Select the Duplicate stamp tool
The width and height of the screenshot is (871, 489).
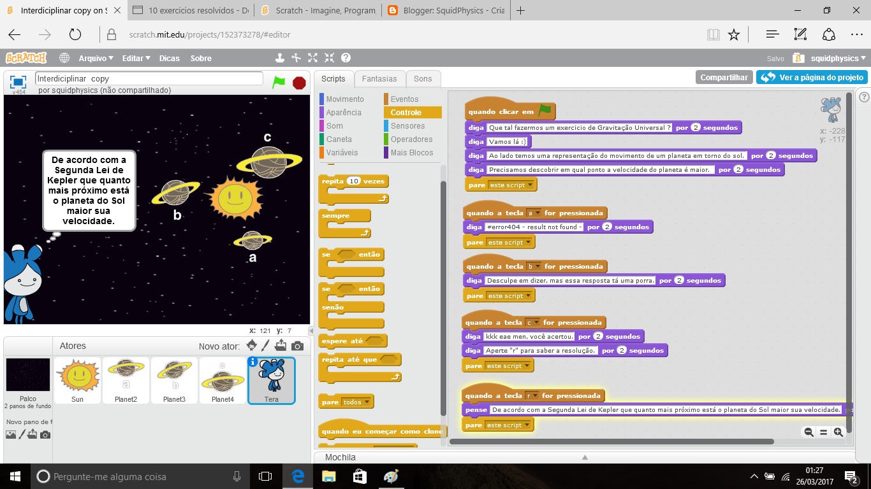(279, 58)
